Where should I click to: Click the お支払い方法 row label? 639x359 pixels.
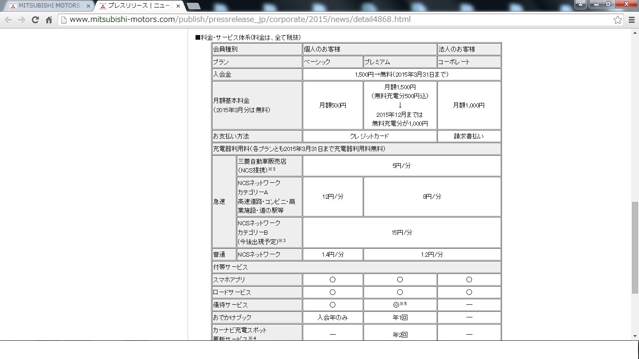(x=257, y=136)
